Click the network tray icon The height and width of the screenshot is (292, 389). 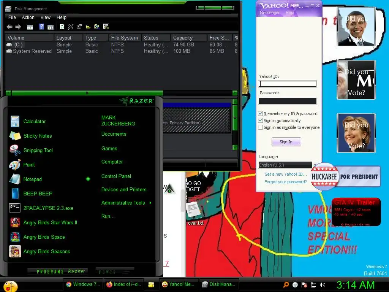(x=313, y=284)
